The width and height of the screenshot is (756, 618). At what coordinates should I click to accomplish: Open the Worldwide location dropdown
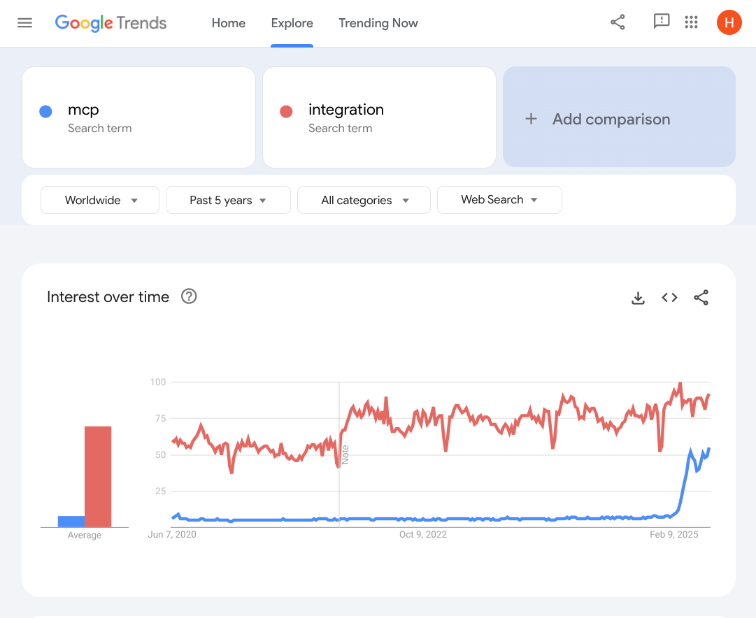tap(99, 200)
